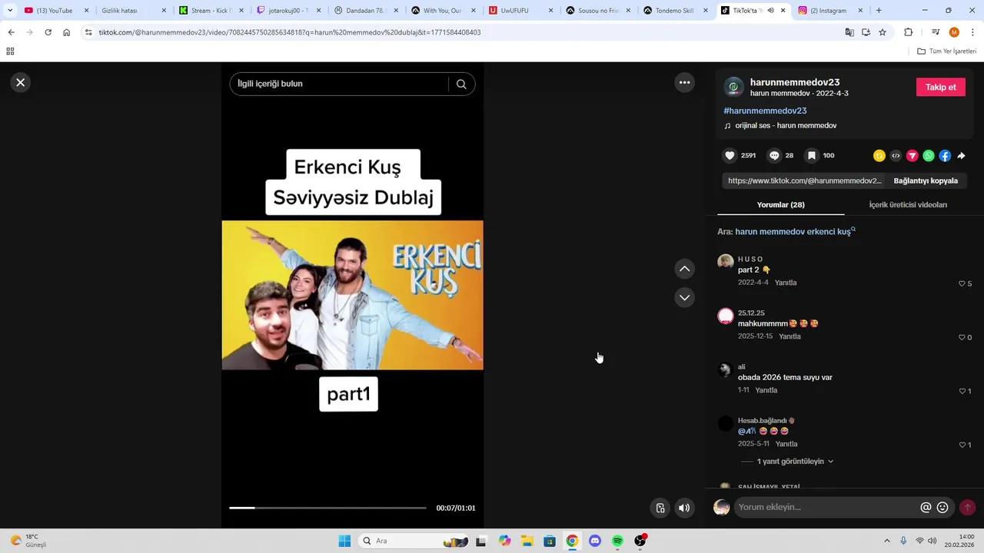Switch to İçerik üreticisi videoları tab

[x=908, y=204]
